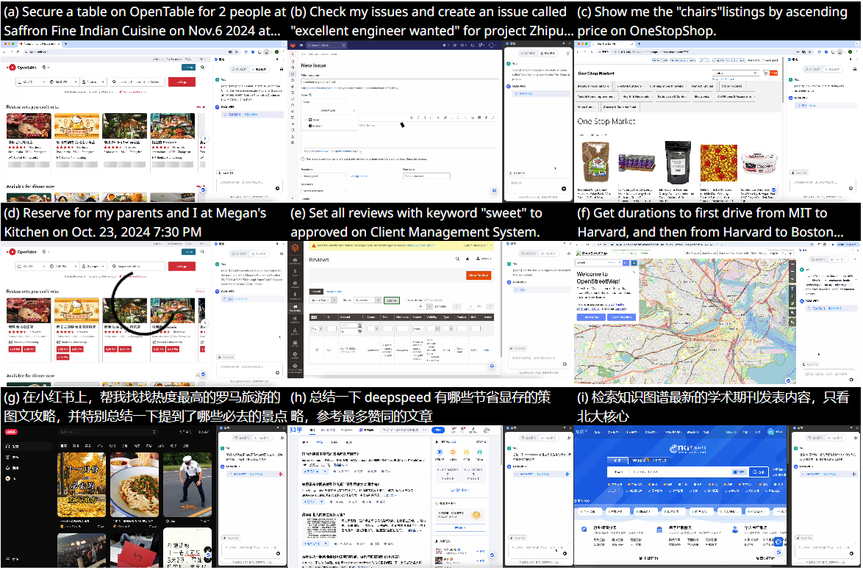
Task: Click the New Review orange button
Action: [x=479, y=275]
